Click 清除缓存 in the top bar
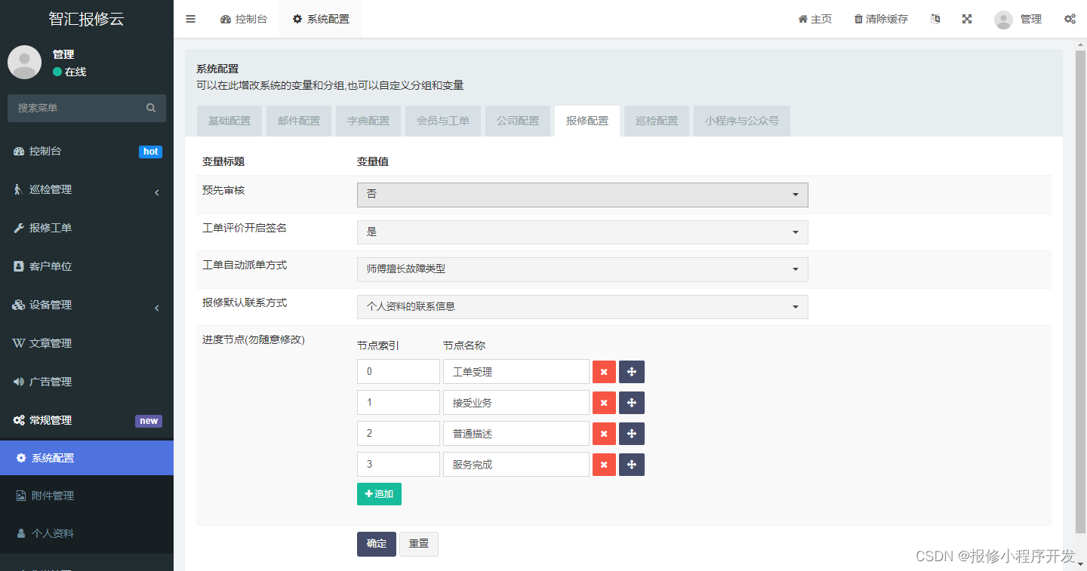Screen dimensions: 1087x571 coord(881,19)
